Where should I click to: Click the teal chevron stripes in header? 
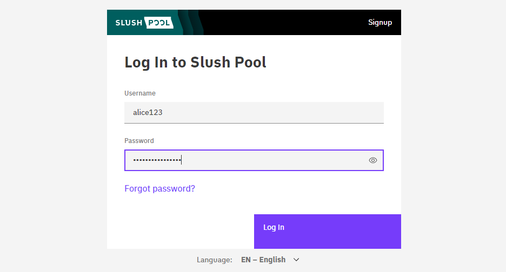click(191, 22)
